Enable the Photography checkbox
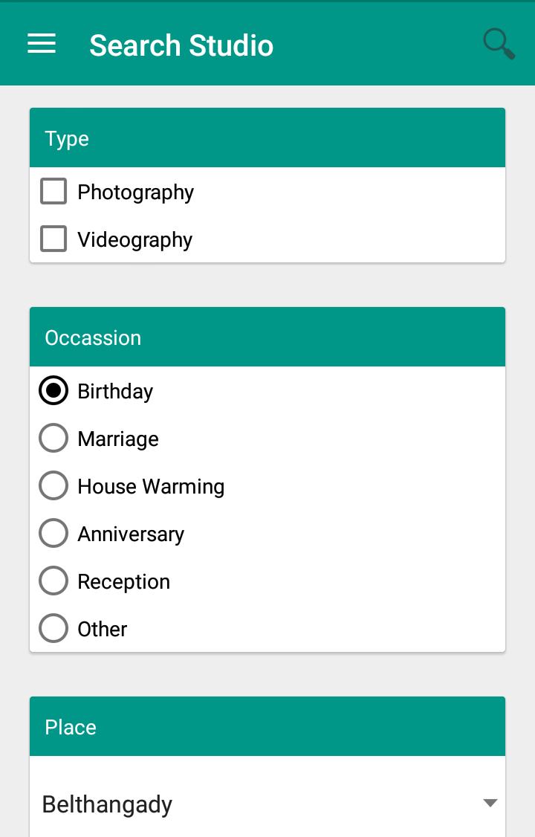The width and height of the screenshot is (535, 837). point(53,192)
